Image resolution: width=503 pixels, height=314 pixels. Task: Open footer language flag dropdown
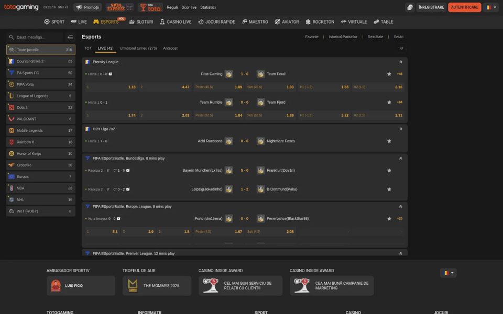pyautogui.click(x=448, y=273)
